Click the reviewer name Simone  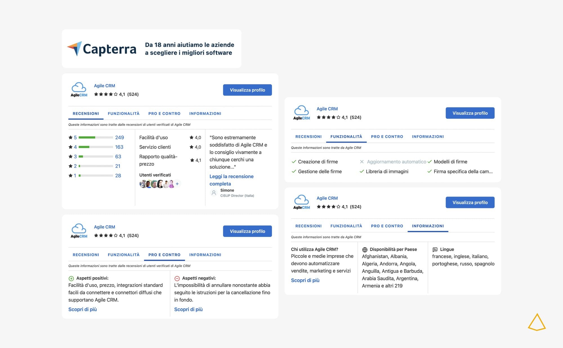[227, 190]
